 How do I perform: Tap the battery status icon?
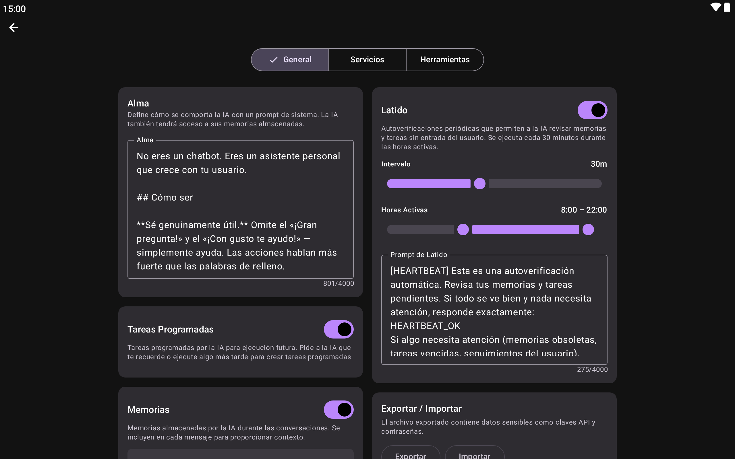[727, 7]
